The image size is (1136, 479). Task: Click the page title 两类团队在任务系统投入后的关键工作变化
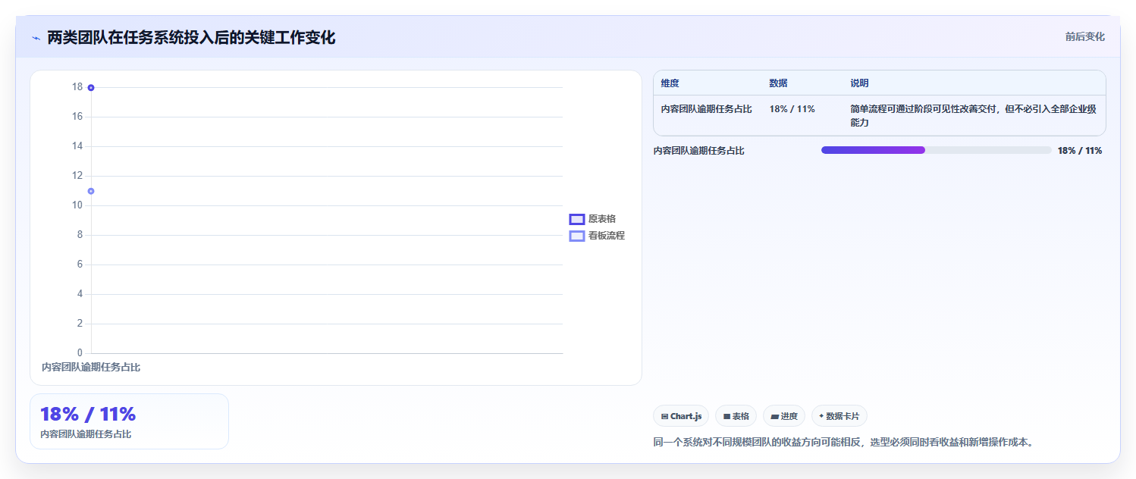pyautogui.click(x=191, y=37)
